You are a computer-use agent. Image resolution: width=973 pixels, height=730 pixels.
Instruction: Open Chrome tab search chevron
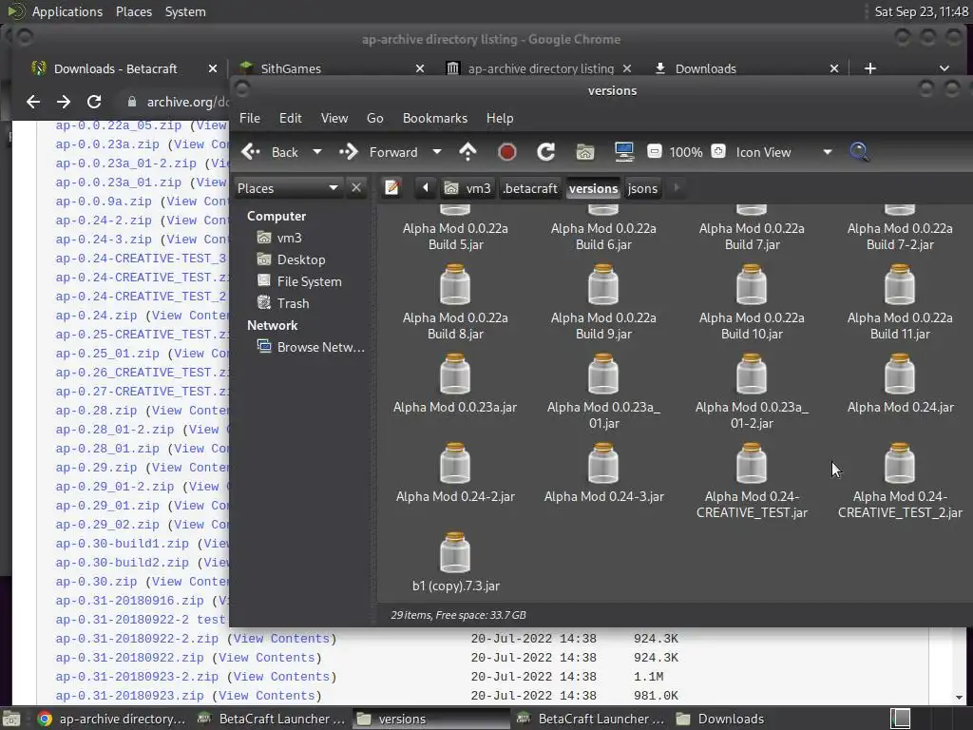944,68
